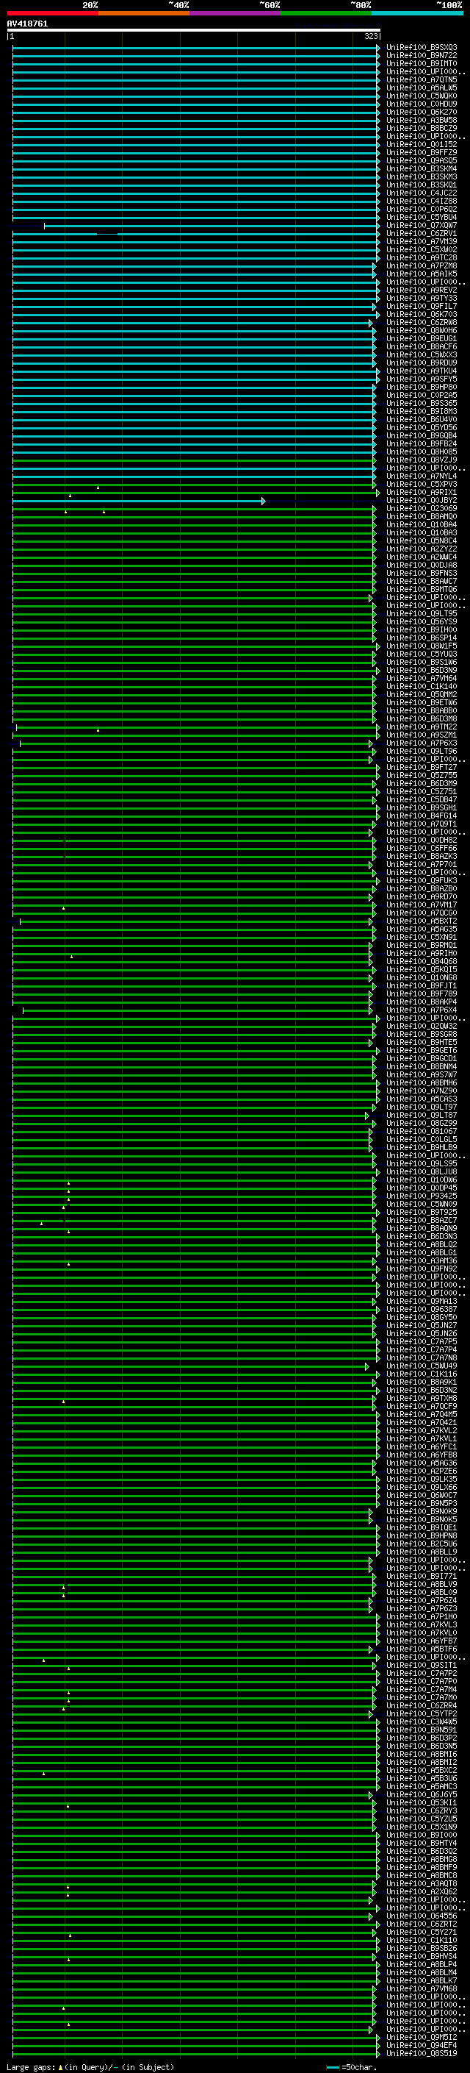Select the UniRef100_A2WWC4 label
Viewport: 470px width, 2073px height.
coord(422,557)
